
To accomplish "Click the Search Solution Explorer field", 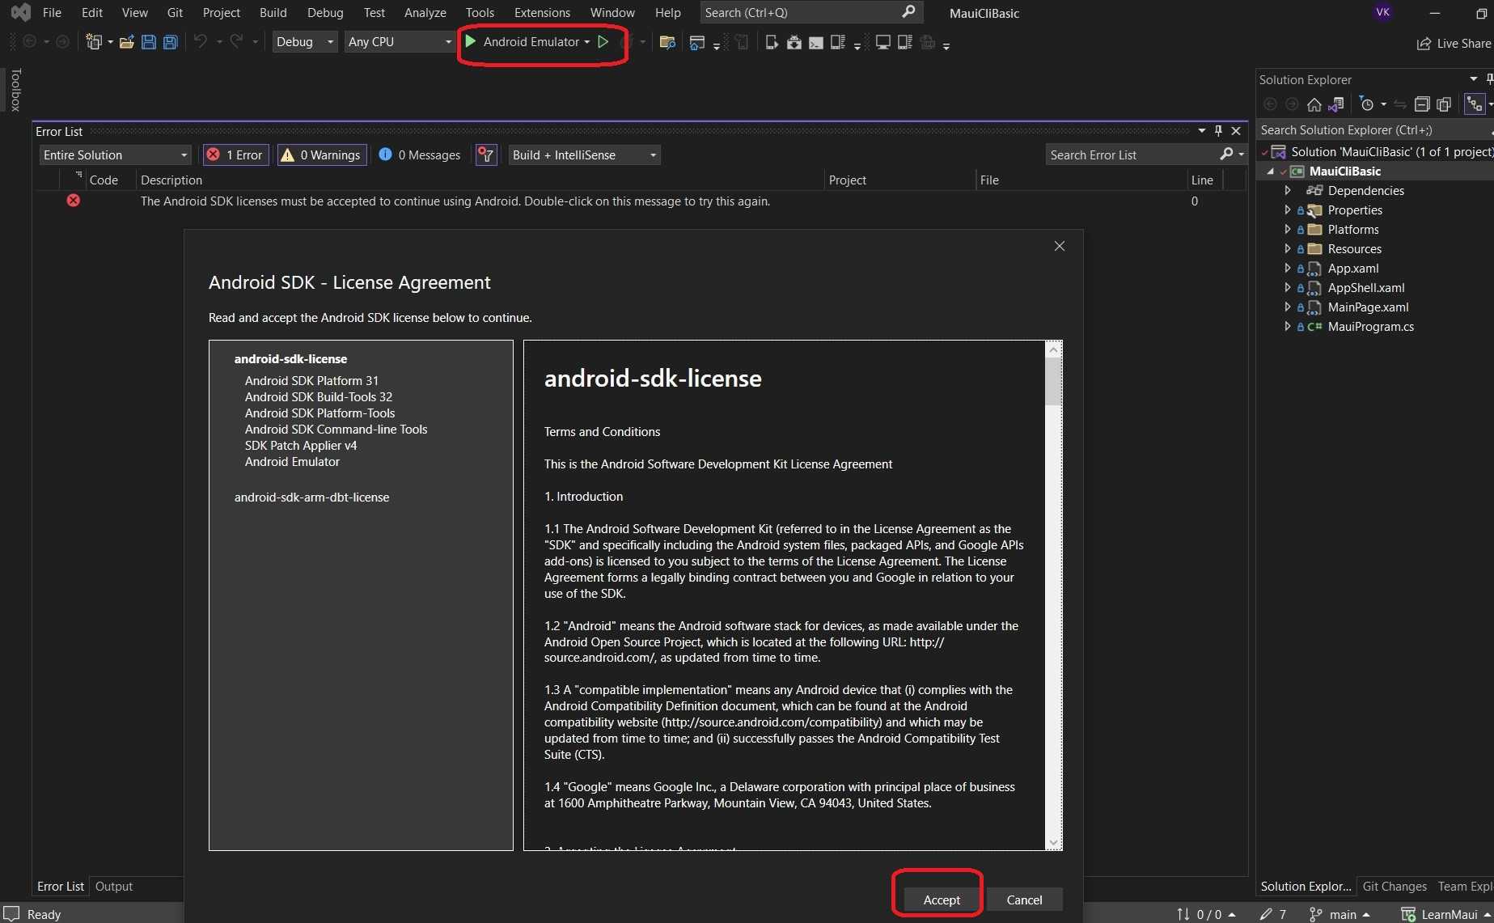I will pyautogui.click(x=1374, y=129).
